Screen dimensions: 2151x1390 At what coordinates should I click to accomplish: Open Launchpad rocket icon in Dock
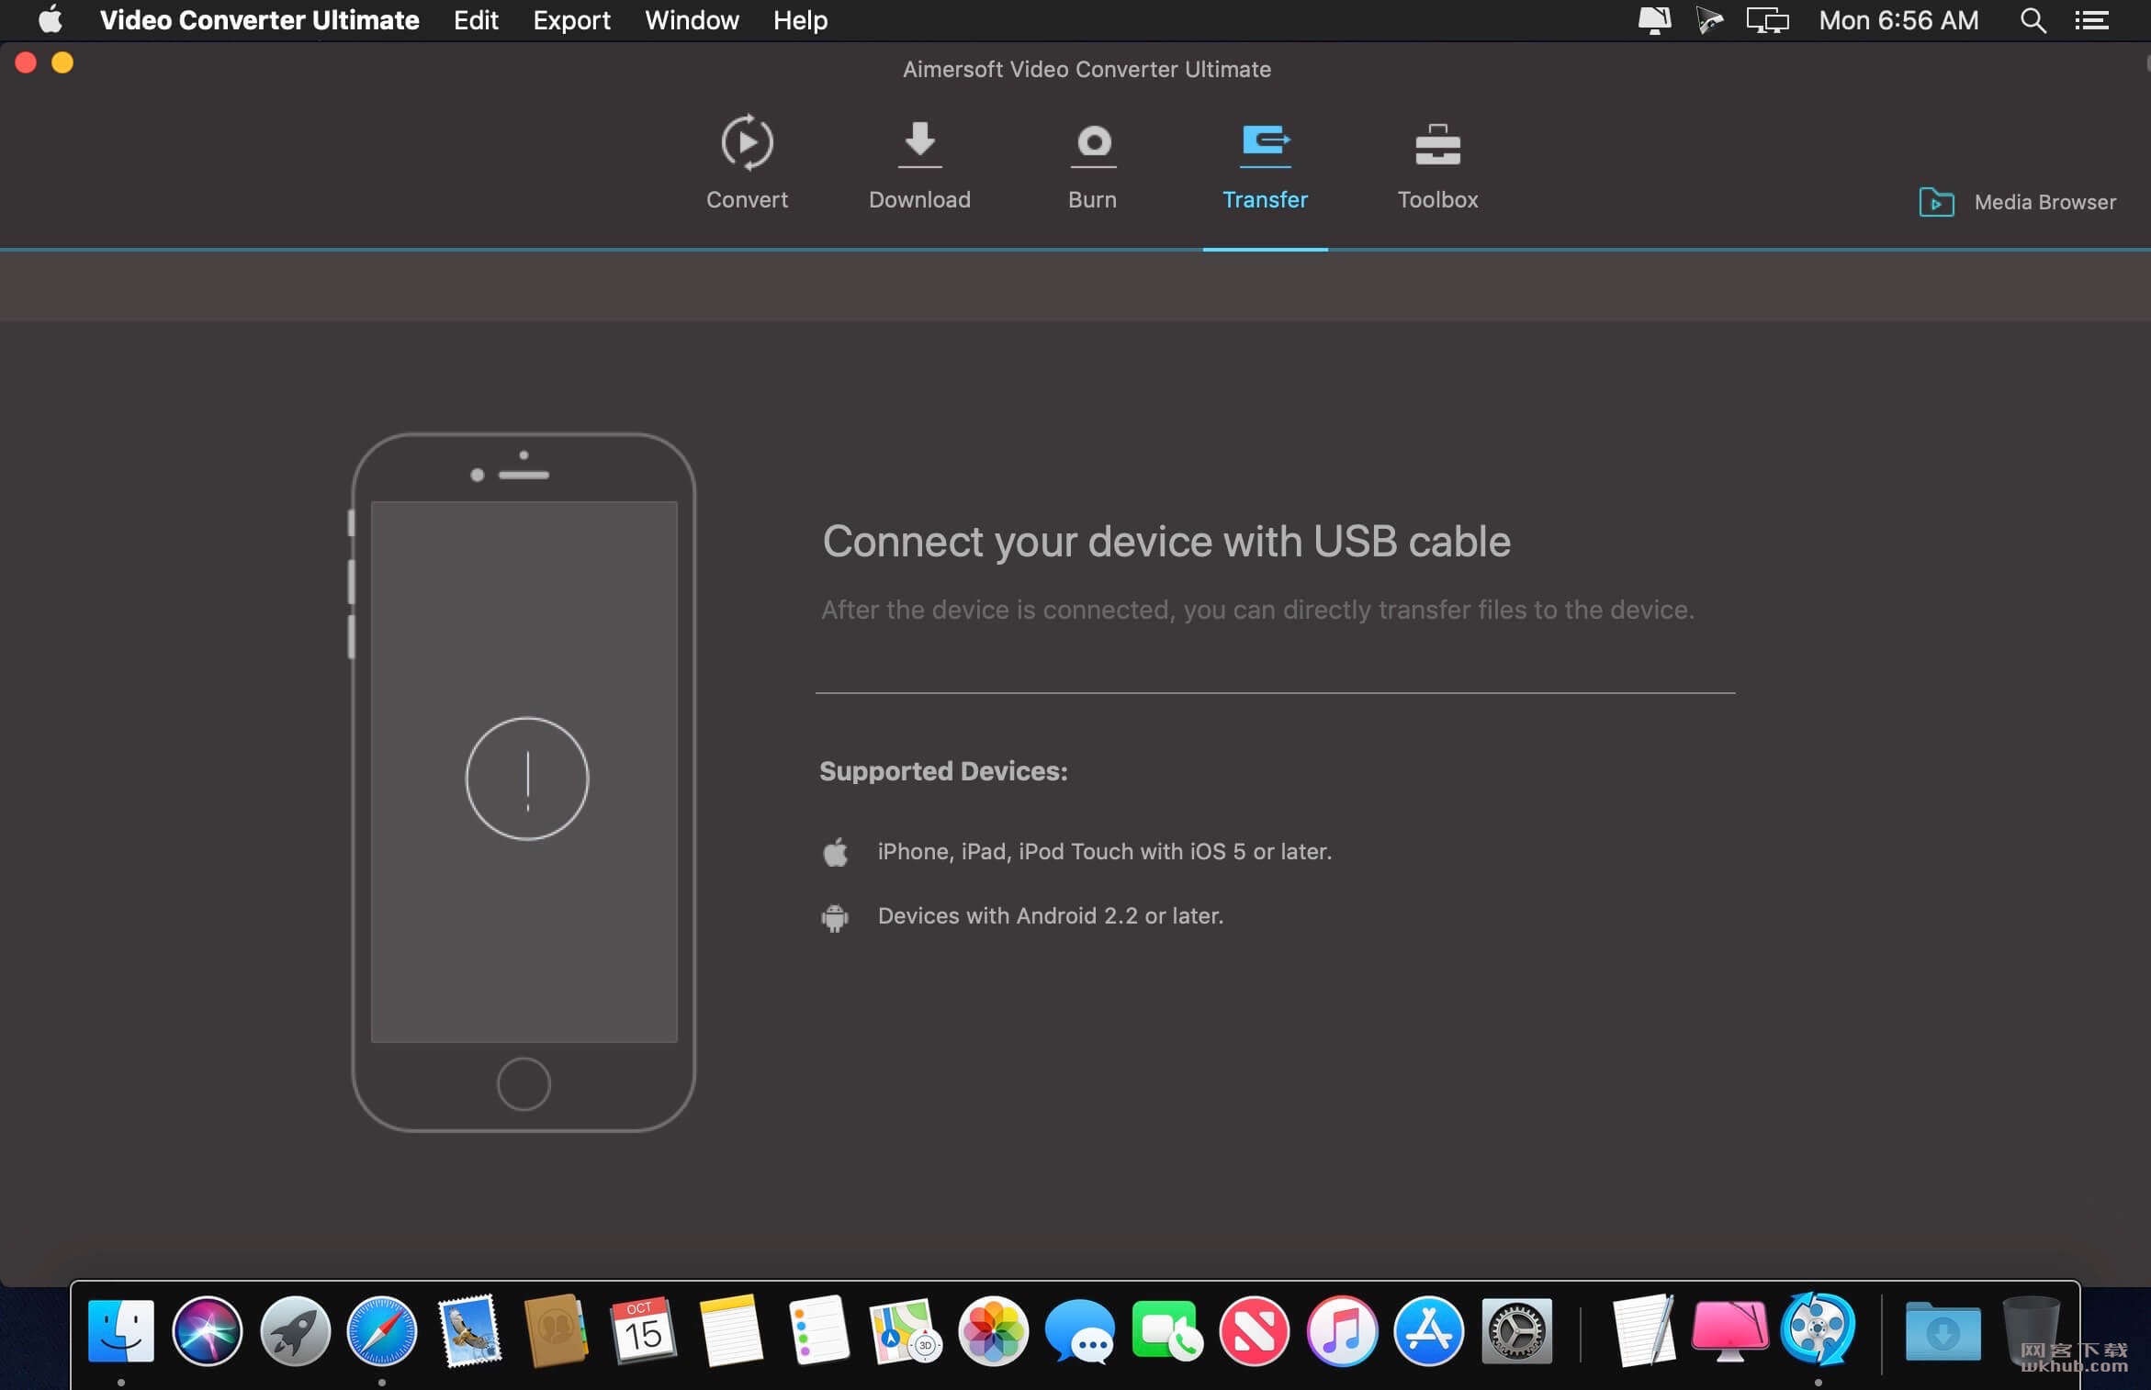(x=295, y=1330)
